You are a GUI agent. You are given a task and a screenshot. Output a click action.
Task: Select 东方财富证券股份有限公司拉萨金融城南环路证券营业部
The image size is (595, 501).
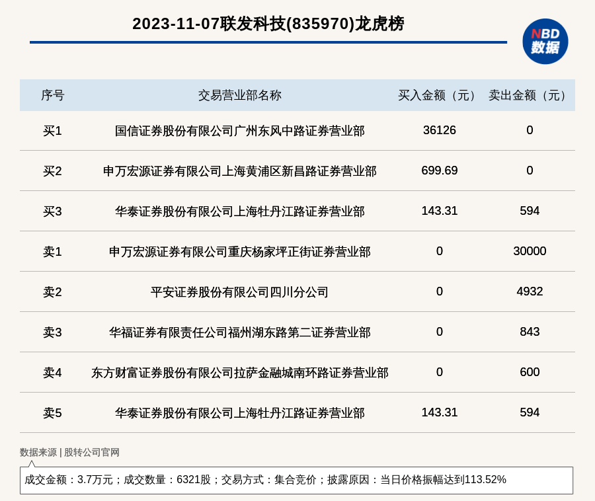click(240, 373)
